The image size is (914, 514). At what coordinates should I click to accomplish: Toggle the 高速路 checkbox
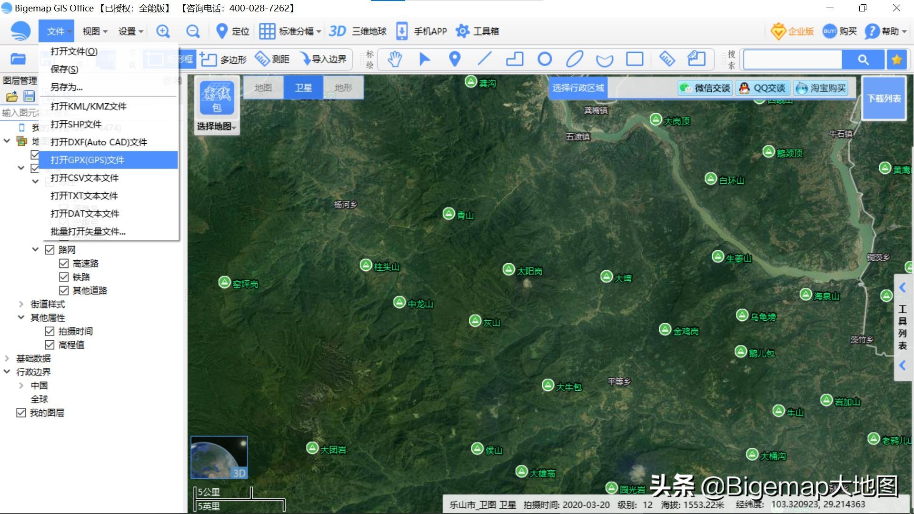click(x=64, y=263)
